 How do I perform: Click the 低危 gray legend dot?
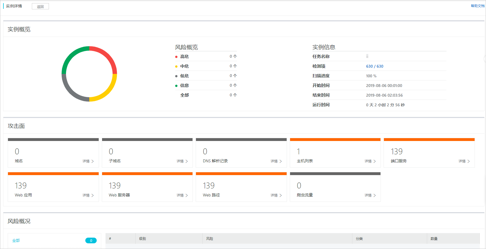point(176,76)
